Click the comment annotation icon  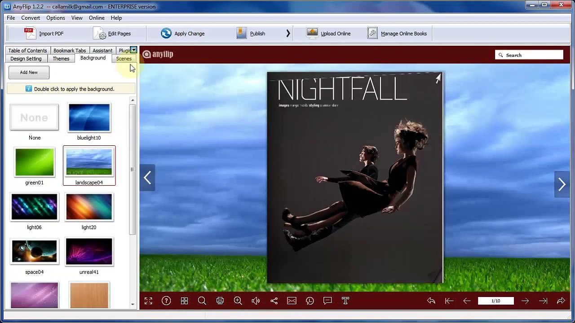327,301
